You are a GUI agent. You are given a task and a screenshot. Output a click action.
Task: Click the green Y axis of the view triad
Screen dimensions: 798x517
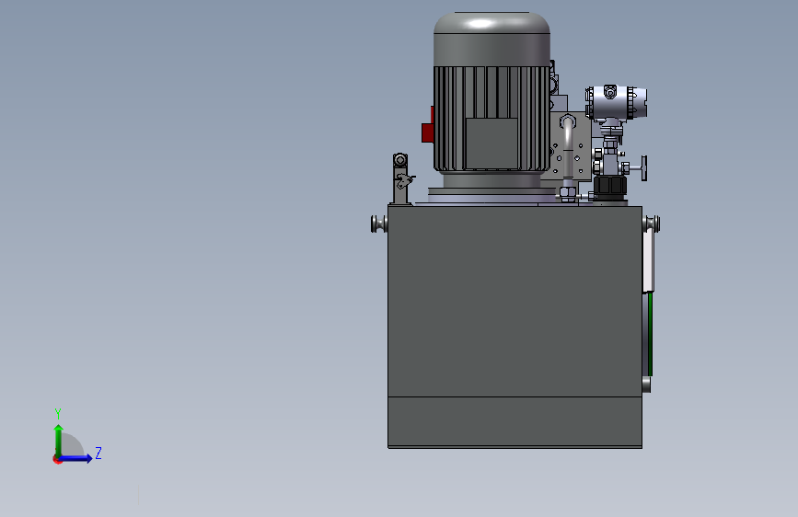coord(59,440)
